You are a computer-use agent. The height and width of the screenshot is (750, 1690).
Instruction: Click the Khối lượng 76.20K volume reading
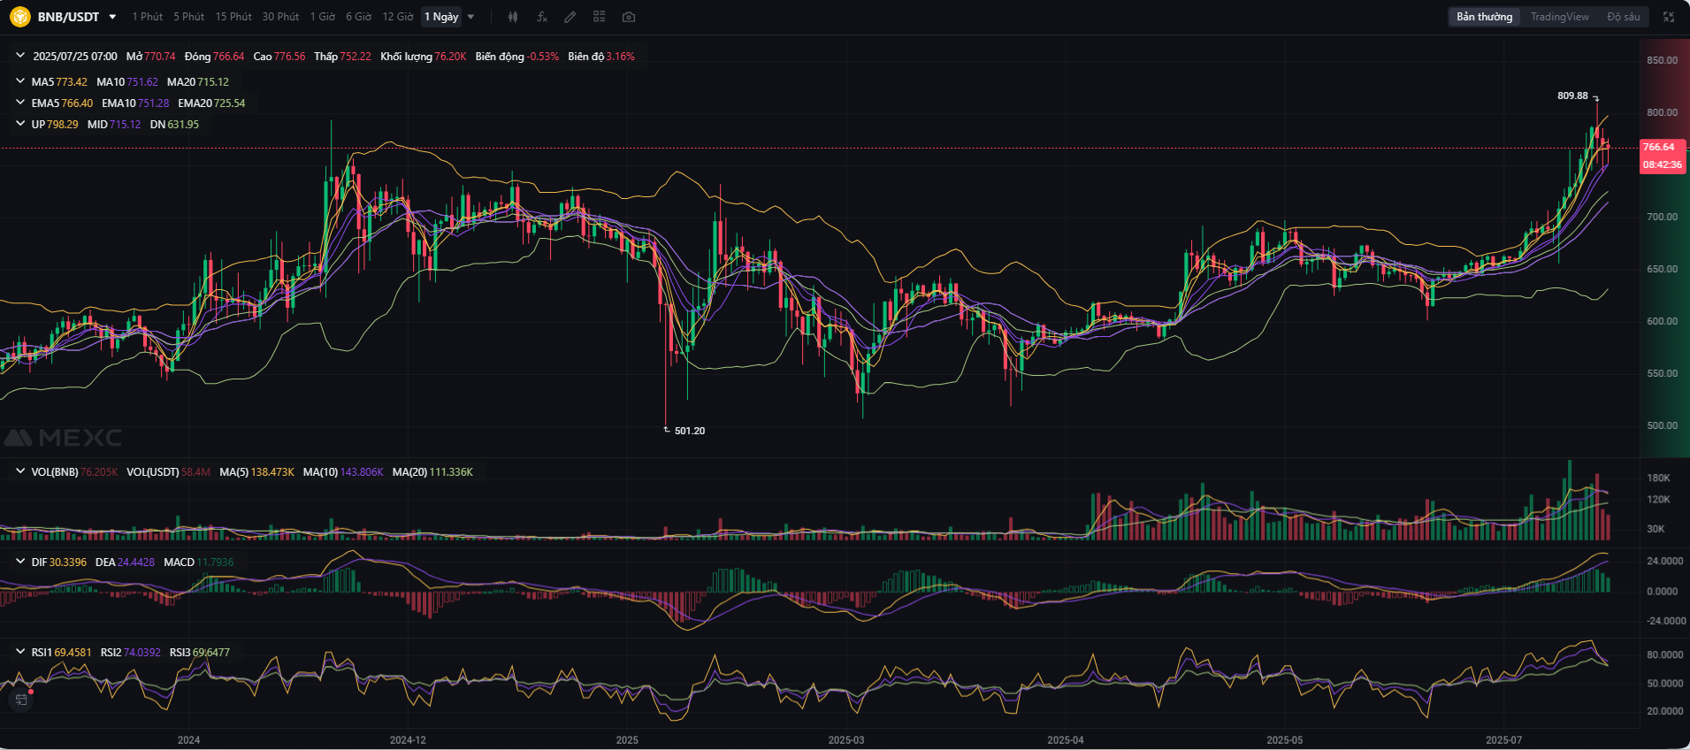tap(424, 56)
